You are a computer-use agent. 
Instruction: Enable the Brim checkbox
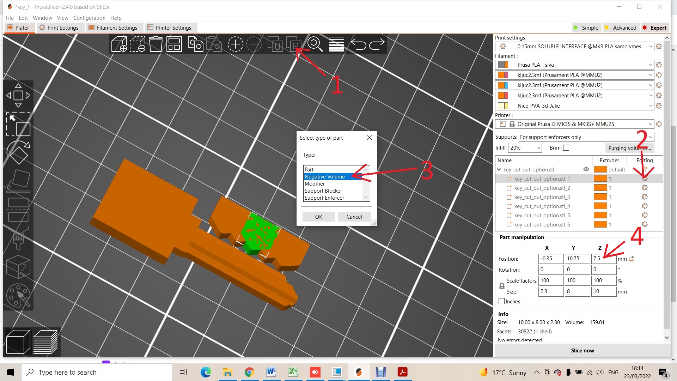point(566,147)
